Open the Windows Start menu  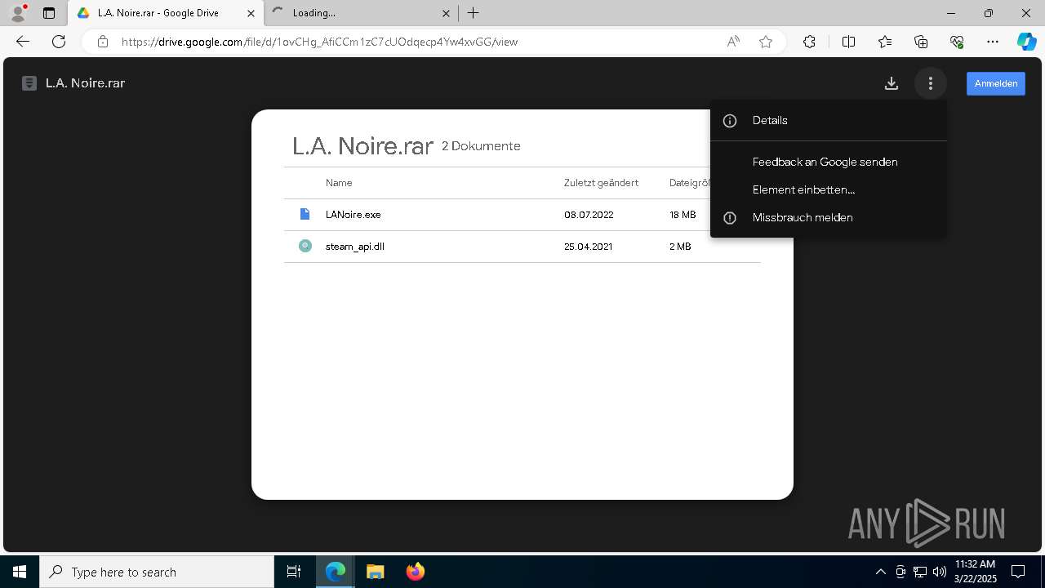(x=20, y=572)
